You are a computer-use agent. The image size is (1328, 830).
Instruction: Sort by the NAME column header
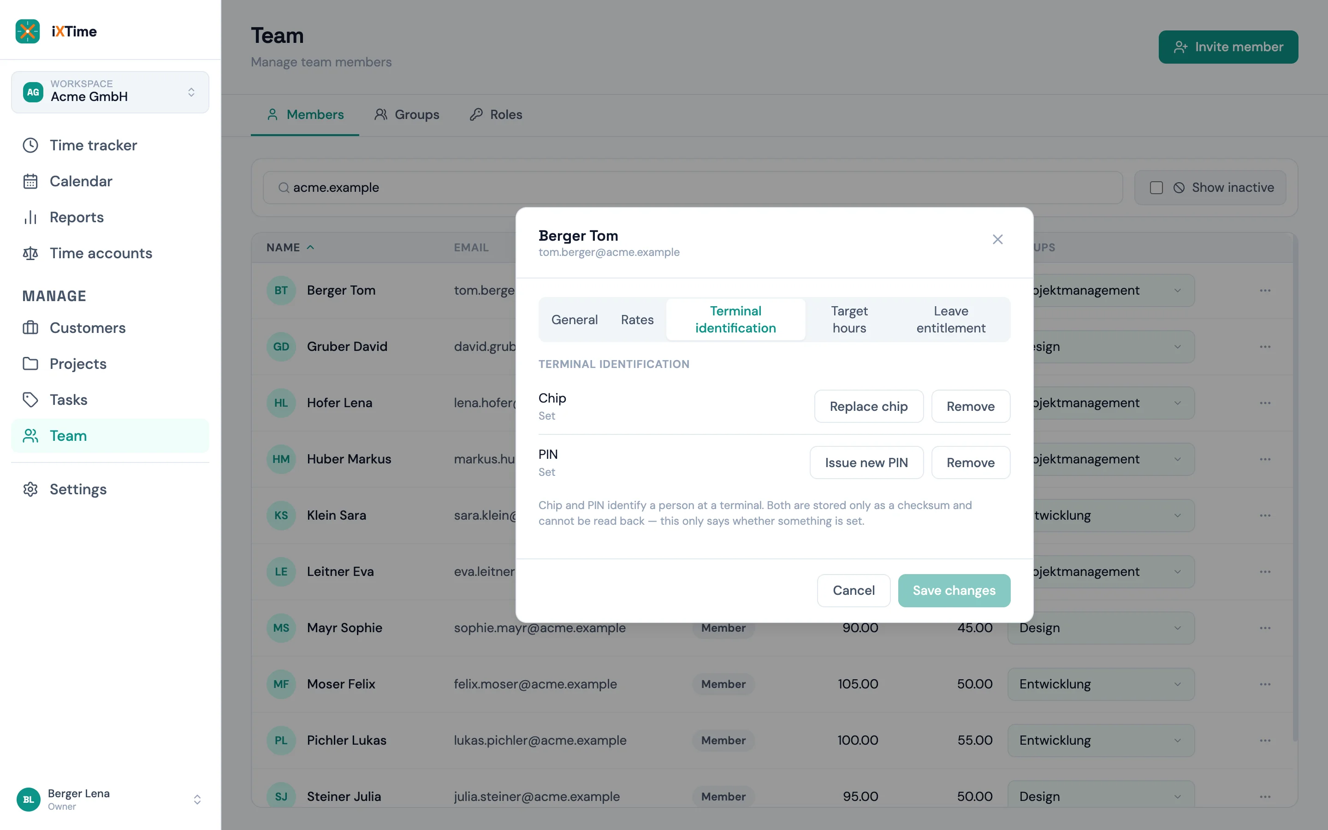click(x=290, y=248)
